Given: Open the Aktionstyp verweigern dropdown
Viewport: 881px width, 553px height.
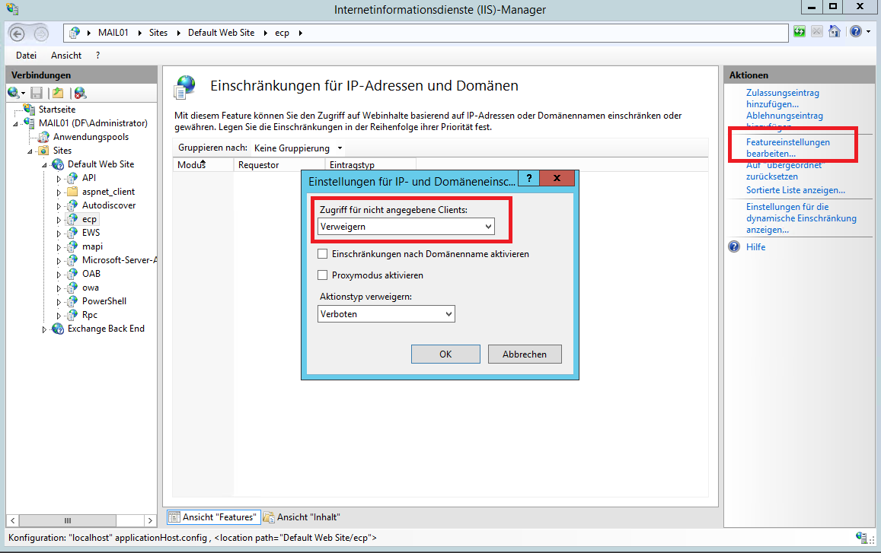Looking at the screenshot, I should [386, 313].
